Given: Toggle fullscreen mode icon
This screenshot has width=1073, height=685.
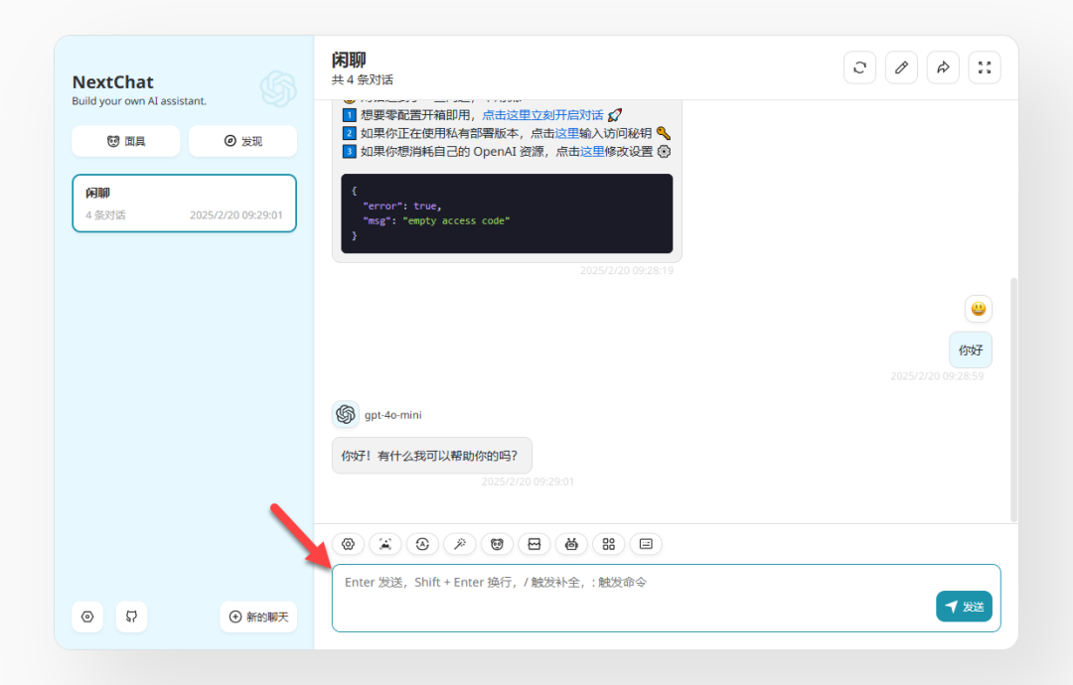Looking at the screenshot, I should pos(985,68).
